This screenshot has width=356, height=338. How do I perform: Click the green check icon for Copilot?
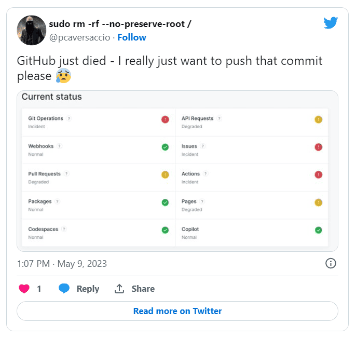(318, 230)
